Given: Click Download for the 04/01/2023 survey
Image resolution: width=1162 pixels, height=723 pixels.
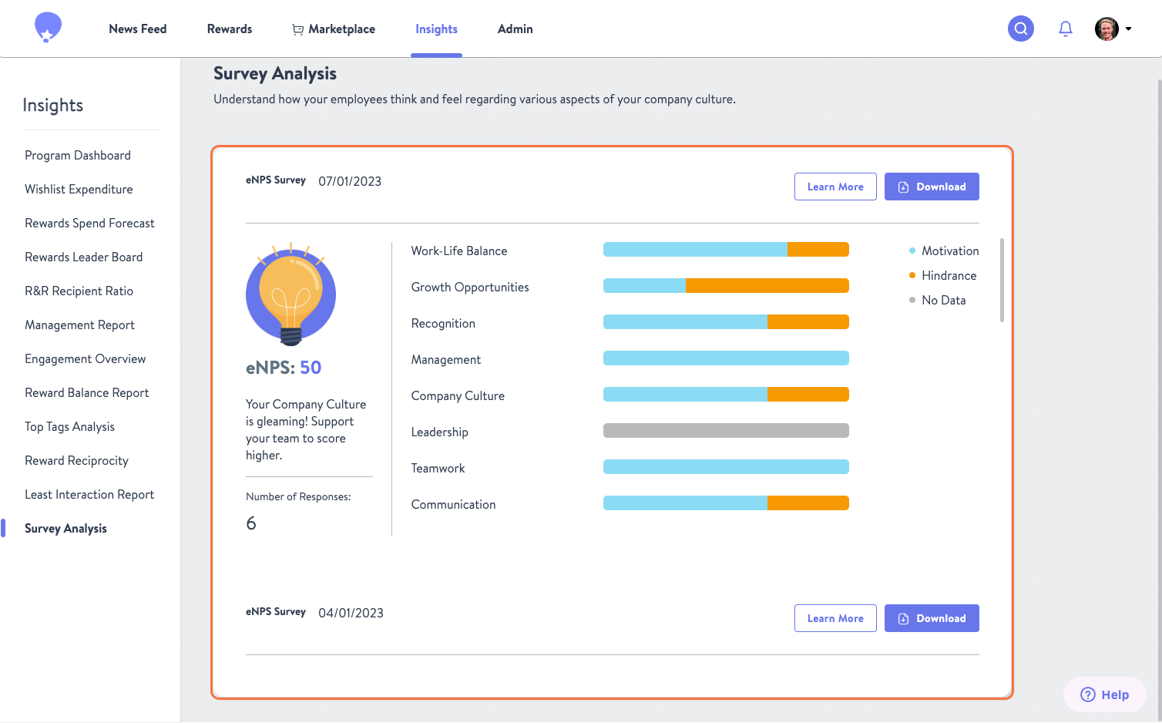Looking at the screenshot, I should click(932, 618).
